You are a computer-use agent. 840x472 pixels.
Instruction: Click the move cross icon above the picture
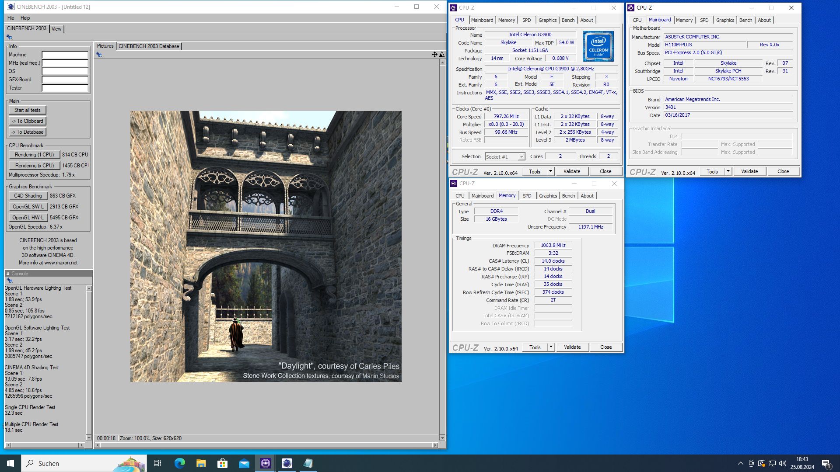(434, 55)
